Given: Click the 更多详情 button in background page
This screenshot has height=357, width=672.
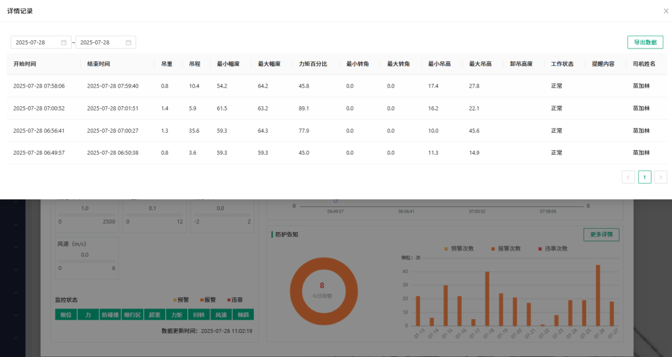Looking at the screenshot, I should (x=601, y=234).
